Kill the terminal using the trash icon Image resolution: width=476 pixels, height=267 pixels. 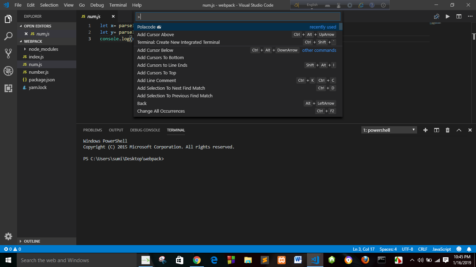(447, 130)
